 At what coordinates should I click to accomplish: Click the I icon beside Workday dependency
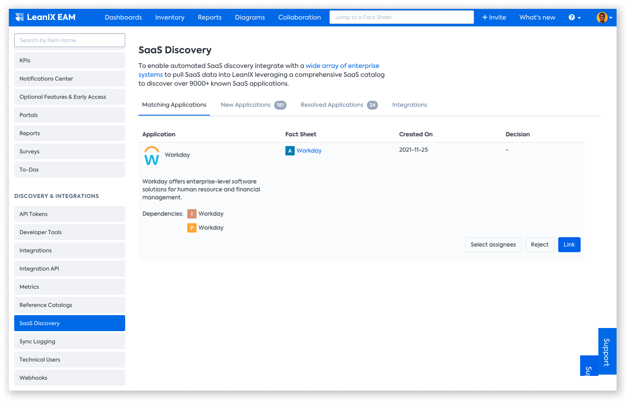click(x=192, y=214)
